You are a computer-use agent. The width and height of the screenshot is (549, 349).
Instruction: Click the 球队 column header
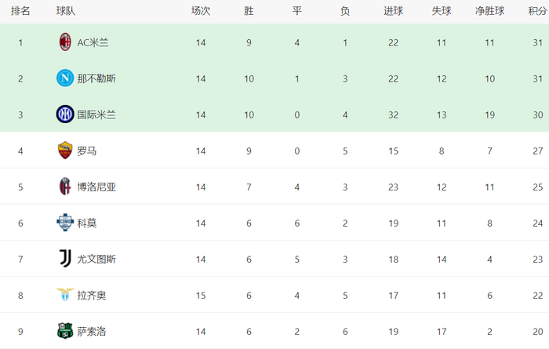(66, 11)
